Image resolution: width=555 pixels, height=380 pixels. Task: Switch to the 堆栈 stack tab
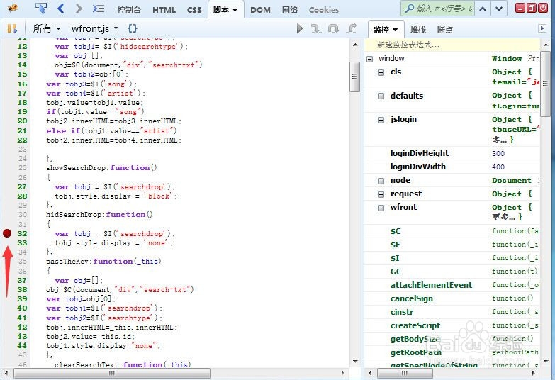[417, 30]
